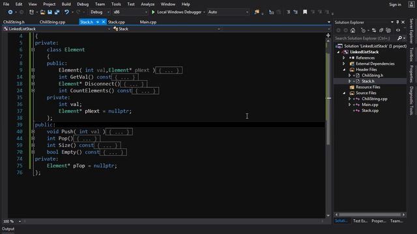The width and height of the screenshot is (417, 234).
Task: Expand the collapsed Disconnect function
Action: (x=33, y=84)
